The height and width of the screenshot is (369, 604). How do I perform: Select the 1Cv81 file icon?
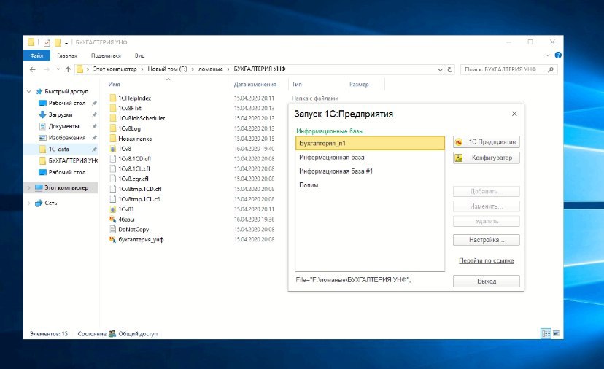point(112,209)
